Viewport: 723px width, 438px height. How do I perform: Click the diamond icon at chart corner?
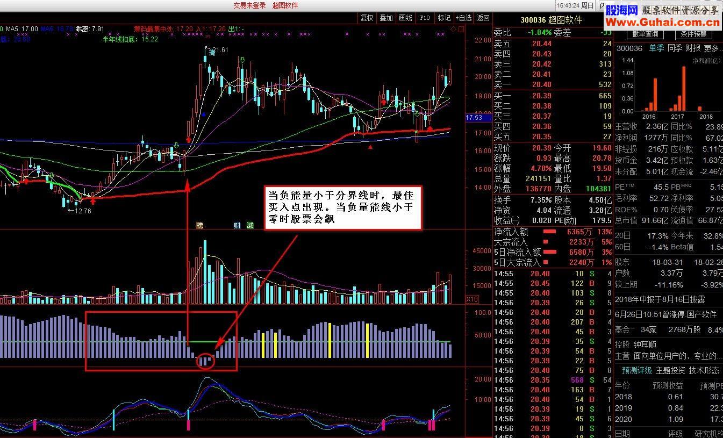click(x=453, y=29)
